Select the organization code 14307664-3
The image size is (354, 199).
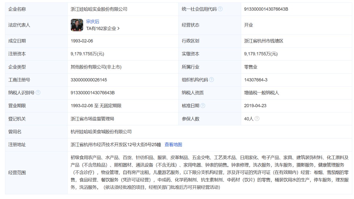(x=256, y=80)
